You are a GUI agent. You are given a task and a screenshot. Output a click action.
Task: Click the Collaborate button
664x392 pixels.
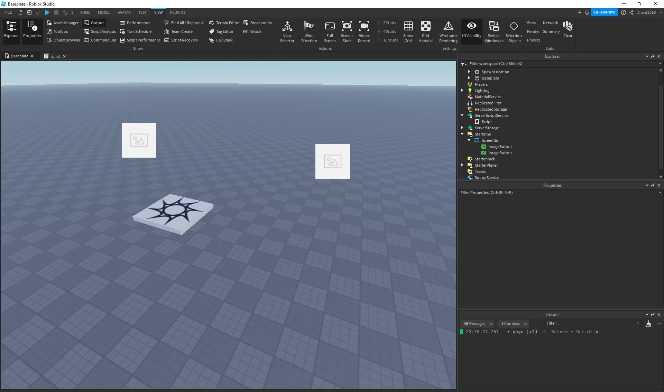point(604,12)
